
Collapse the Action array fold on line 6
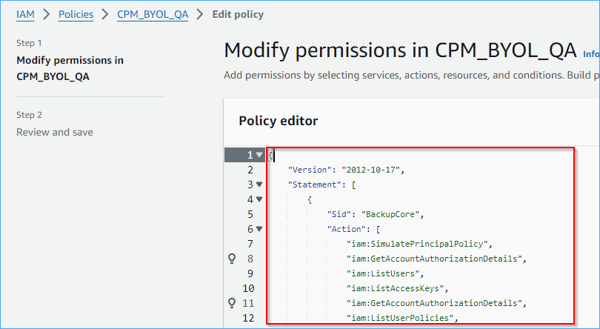tap(259, 229)
